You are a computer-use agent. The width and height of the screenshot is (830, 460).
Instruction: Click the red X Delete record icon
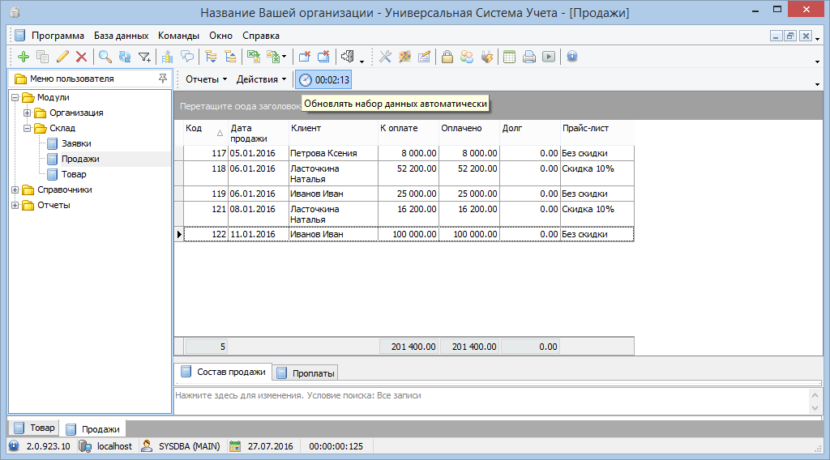[x=81, y=57]
